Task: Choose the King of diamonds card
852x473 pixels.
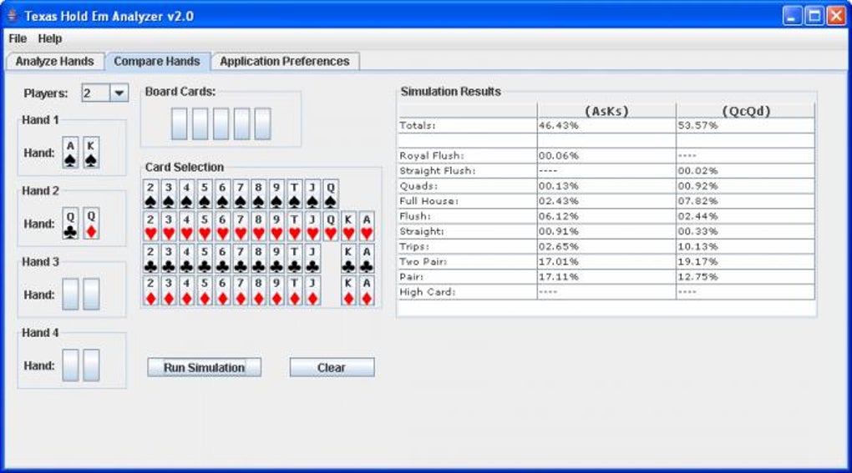Action: click(x=348, y=290)
